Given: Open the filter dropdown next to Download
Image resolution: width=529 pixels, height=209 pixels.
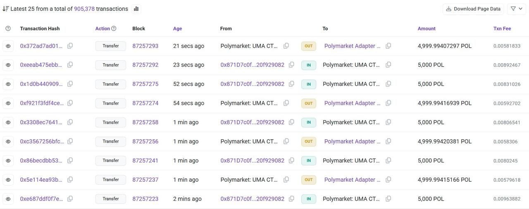Looking at the screenshot, I should point(516,9).
